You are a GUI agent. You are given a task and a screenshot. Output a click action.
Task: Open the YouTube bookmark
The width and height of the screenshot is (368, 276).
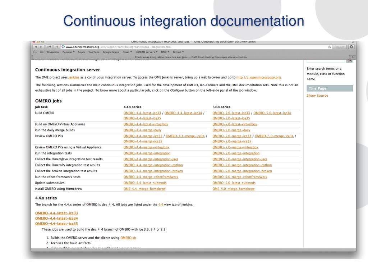[94, 52]
